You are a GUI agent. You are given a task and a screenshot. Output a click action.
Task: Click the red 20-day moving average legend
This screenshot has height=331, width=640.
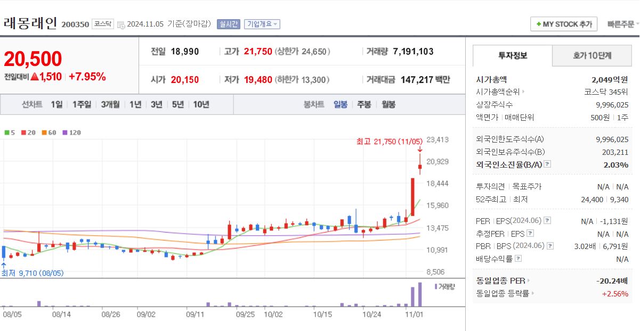pyautogui.click(x=28, y=133)
